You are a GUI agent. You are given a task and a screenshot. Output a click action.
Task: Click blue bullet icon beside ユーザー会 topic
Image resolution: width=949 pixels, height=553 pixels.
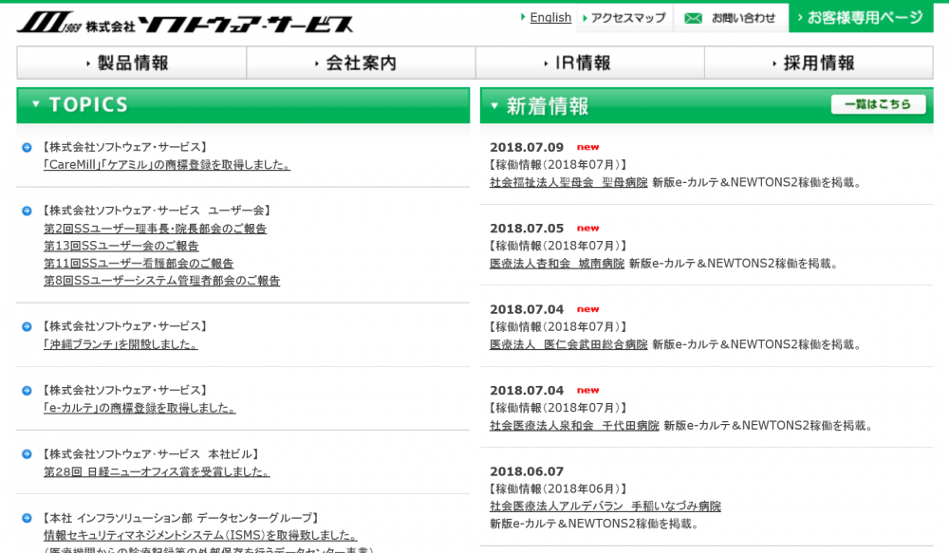point(27,212)
